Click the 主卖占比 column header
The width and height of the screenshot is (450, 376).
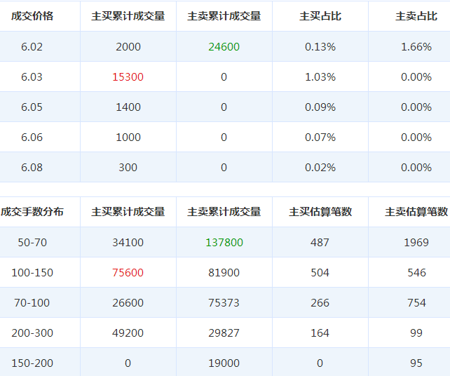click(x=416, y=16)
